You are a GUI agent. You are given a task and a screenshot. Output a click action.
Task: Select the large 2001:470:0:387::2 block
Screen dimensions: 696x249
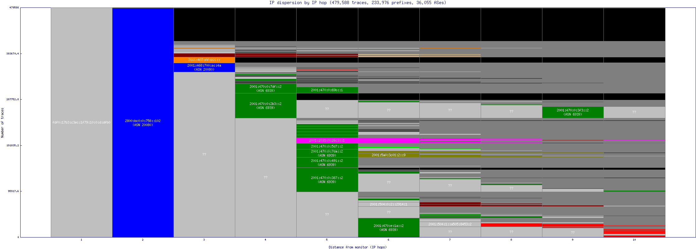pos(327,180)
